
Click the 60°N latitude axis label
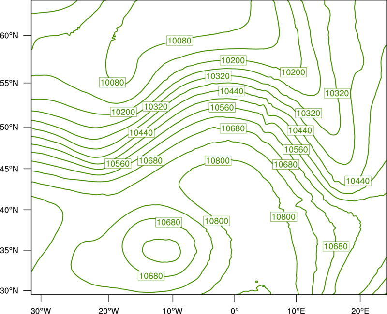pyautogui.click(x=9, y=35)
